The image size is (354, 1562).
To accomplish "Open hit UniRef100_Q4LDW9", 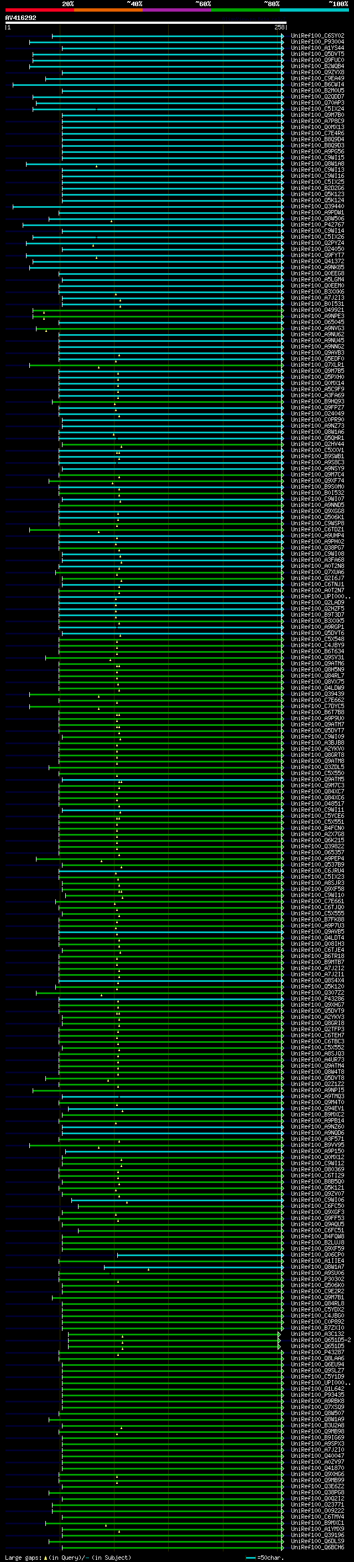I will pyautogui.click(x=317, y=688).
